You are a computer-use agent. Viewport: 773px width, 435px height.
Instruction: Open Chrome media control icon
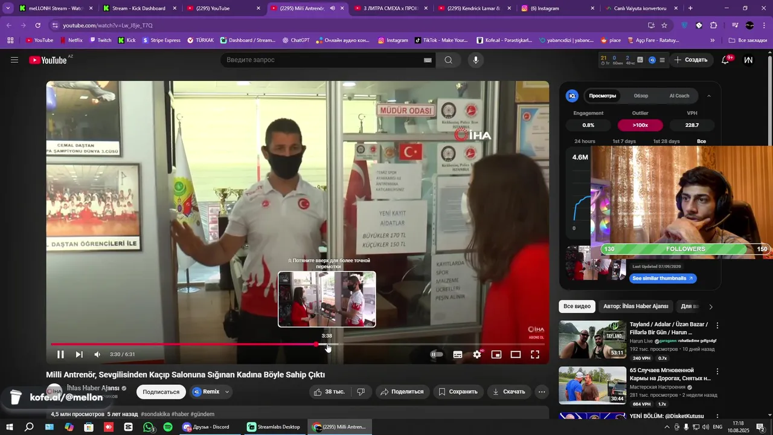tap(735, 25)
